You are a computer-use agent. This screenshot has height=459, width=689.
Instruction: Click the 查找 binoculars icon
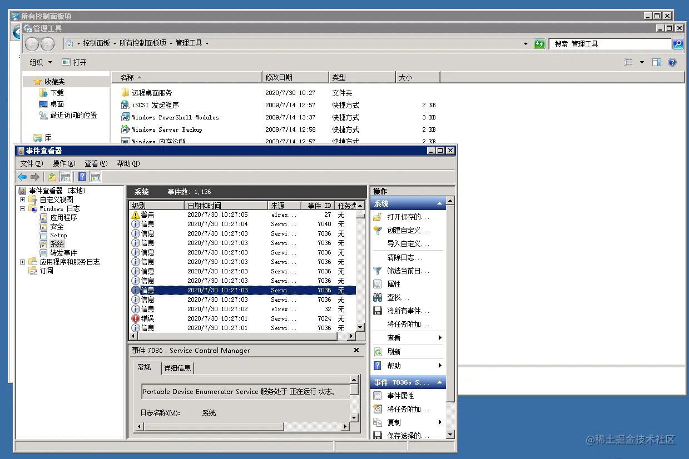378,297
